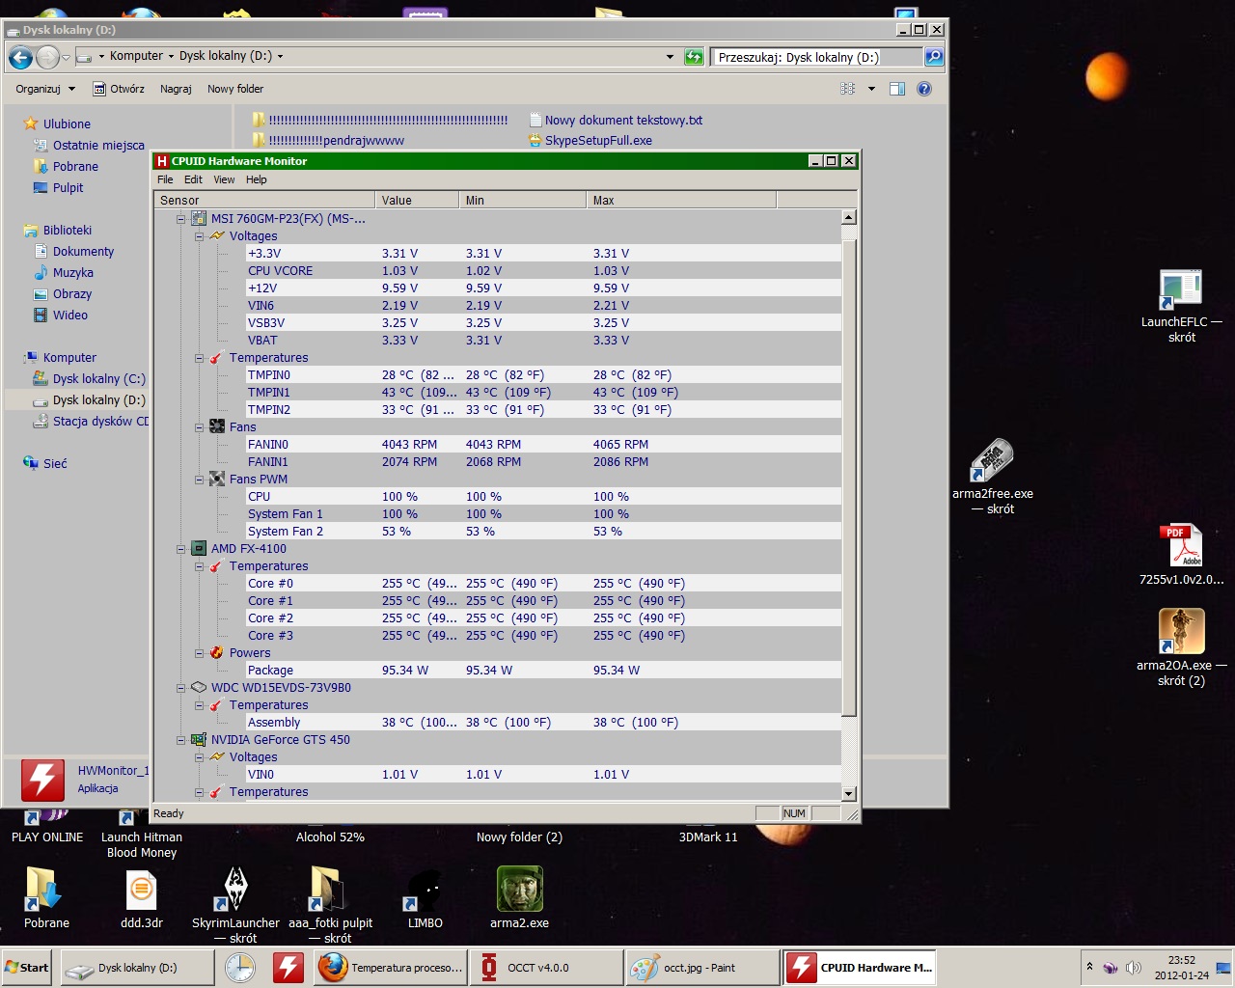Select the TMPIN1 temperature row
This screenshot has height=988, width=1235.
click(543, 393)
